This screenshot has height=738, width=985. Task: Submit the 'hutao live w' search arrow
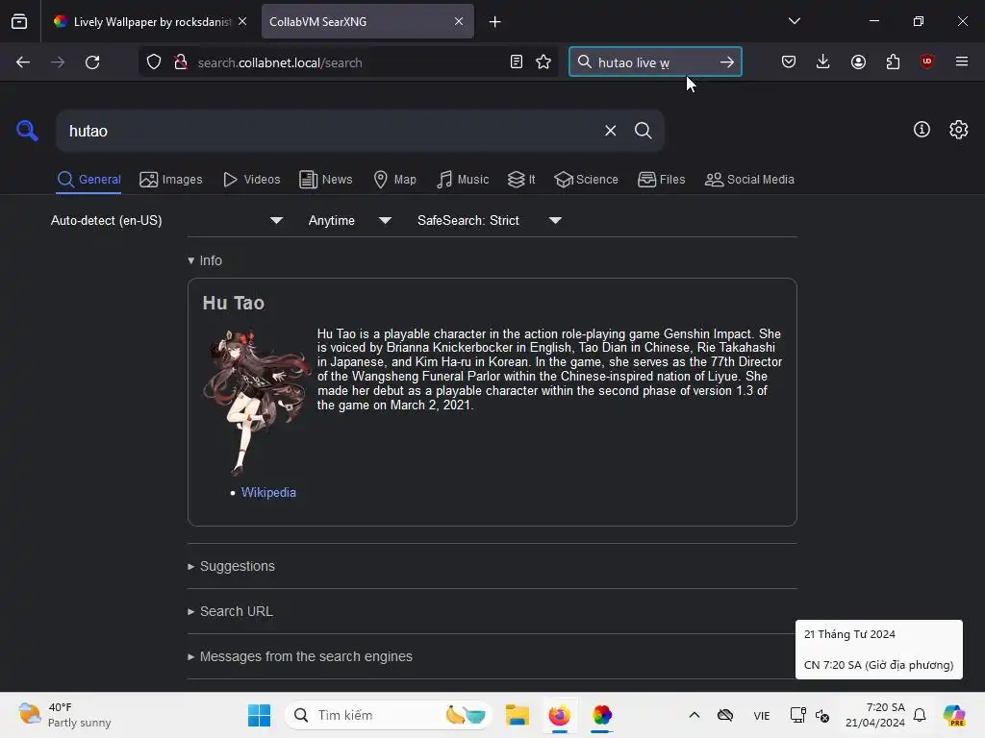click(x=727, y=62)
